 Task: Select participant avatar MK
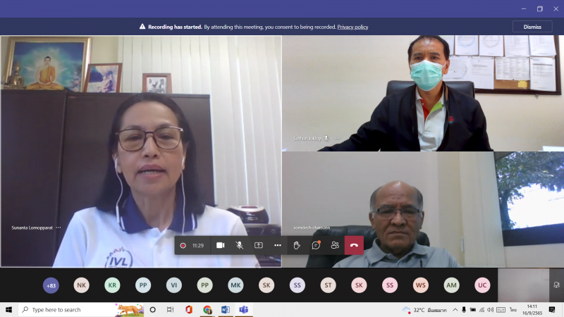coord(235,285)
